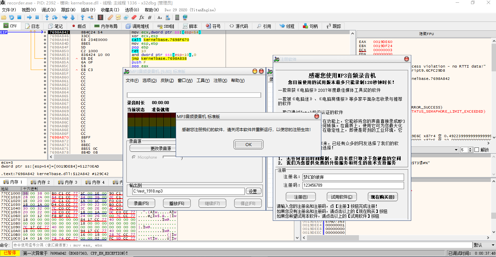The image size is (496, 257).
Task: Toggle breakpoint dot at address 7698A848
Action: tap(45, 40)
